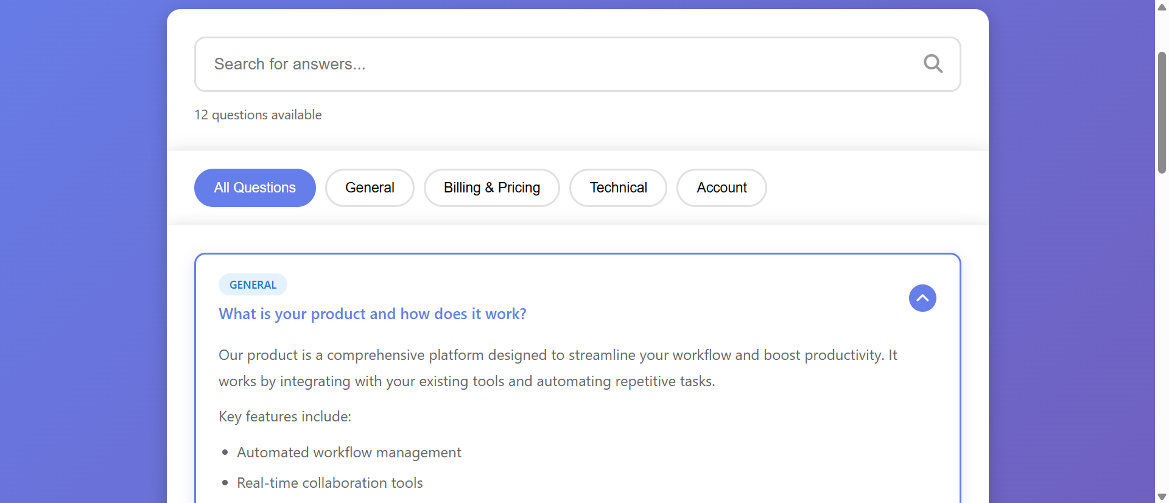Click the page scrollbar thumb
Viewport: 1169px width, 503px height.
[1162, 113]
